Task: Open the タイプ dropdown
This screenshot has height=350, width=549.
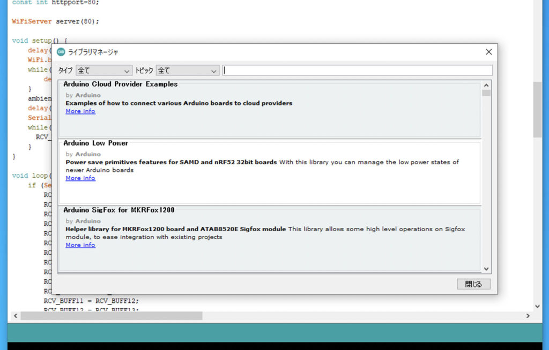Action: point(104,71)
